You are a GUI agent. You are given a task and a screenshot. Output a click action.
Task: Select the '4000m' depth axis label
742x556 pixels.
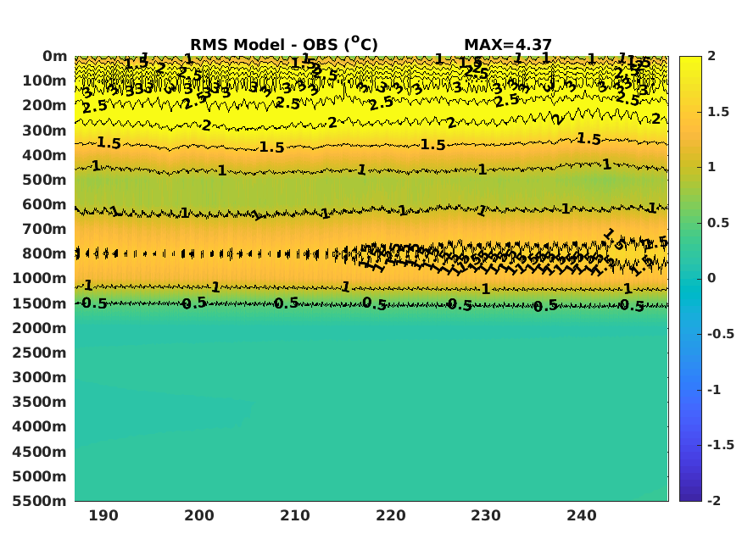pos(40,426)
